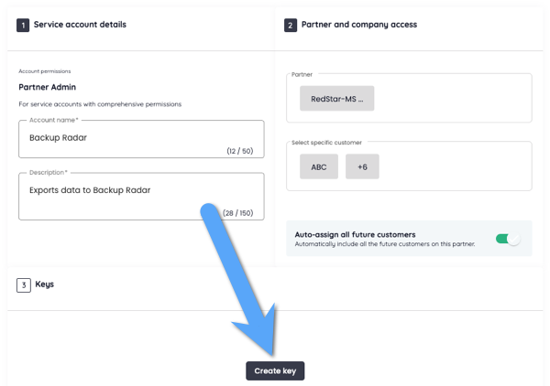Click the Account permissions caption

coord(45,70)
